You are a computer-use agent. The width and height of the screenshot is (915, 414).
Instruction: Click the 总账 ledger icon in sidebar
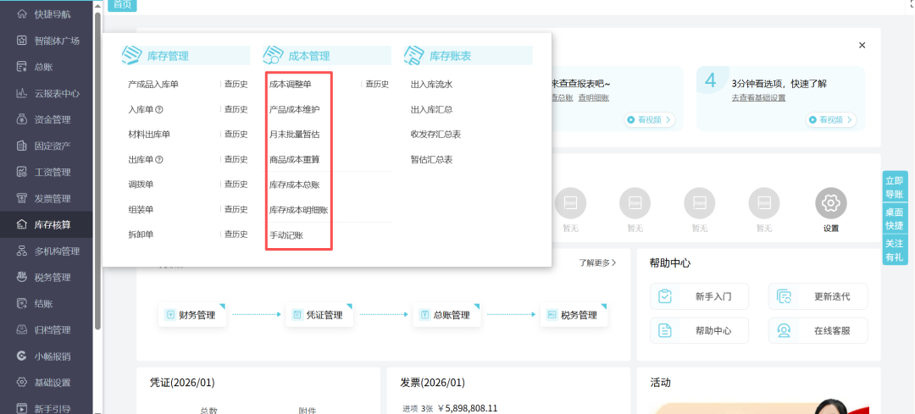point(21,67)
